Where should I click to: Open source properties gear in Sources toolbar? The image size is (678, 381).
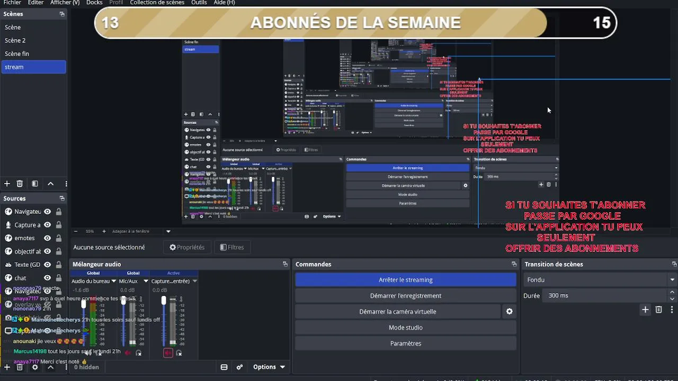(35, 367)
